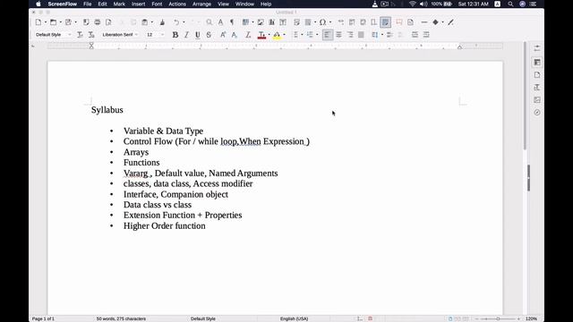Screen dimensions: 573x322
Task: Click the Basic Shapes diamond icon
Action: coord(435,22)
